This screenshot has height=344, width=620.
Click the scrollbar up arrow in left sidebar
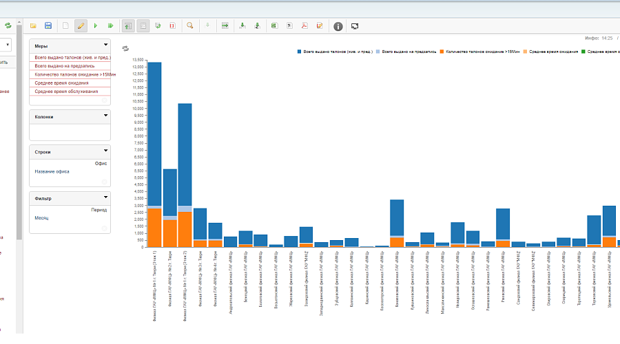19,22
